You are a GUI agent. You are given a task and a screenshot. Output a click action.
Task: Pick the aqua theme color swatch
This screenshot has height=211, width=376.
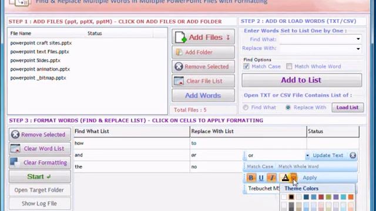click(x=343, y=197)
